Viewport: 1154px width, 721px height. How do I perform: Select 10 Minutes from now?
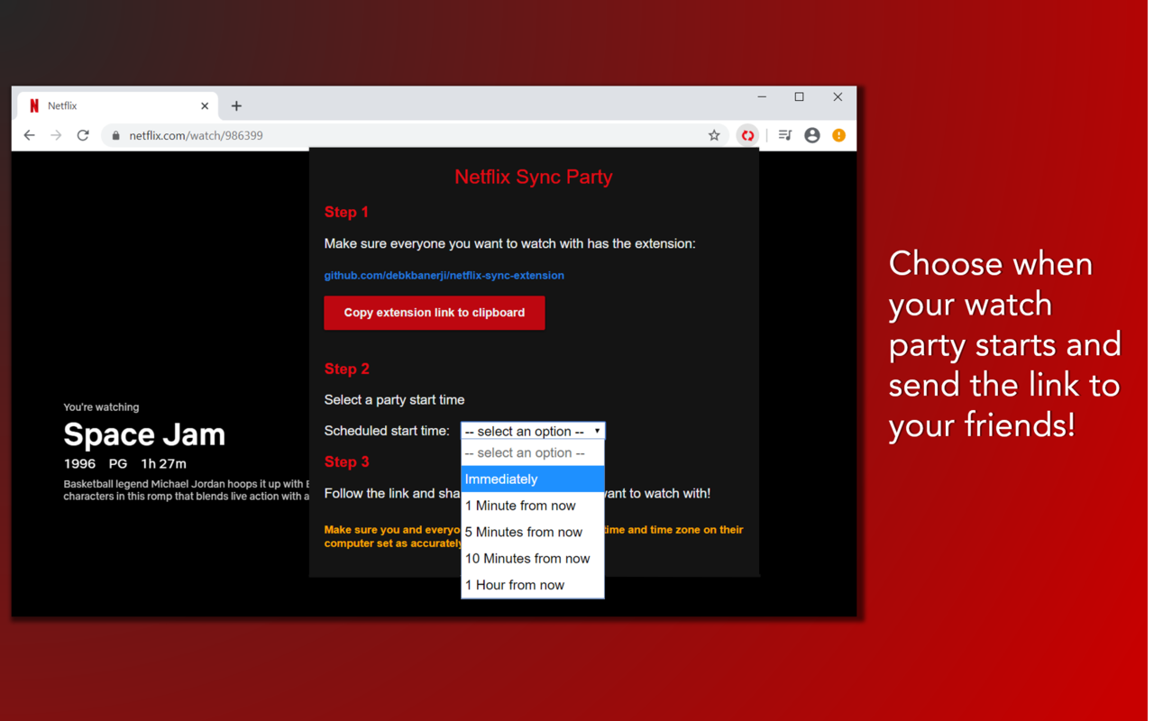[x=533, y=559]
